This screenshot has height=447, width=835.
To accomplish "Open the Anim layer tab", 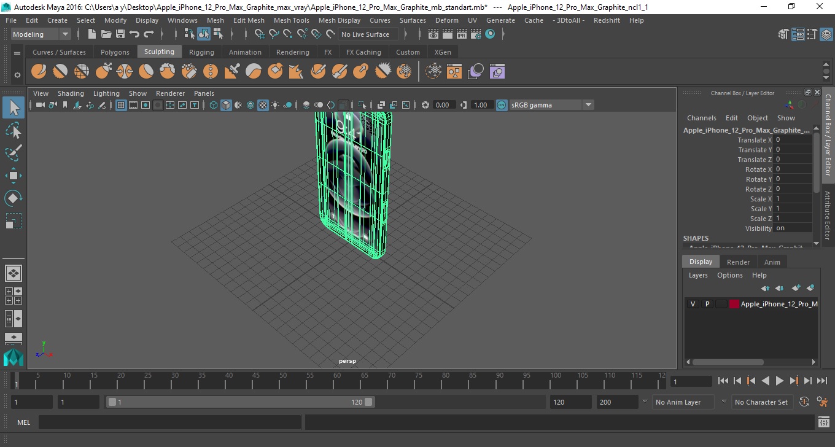I will [x=772, y=262].
